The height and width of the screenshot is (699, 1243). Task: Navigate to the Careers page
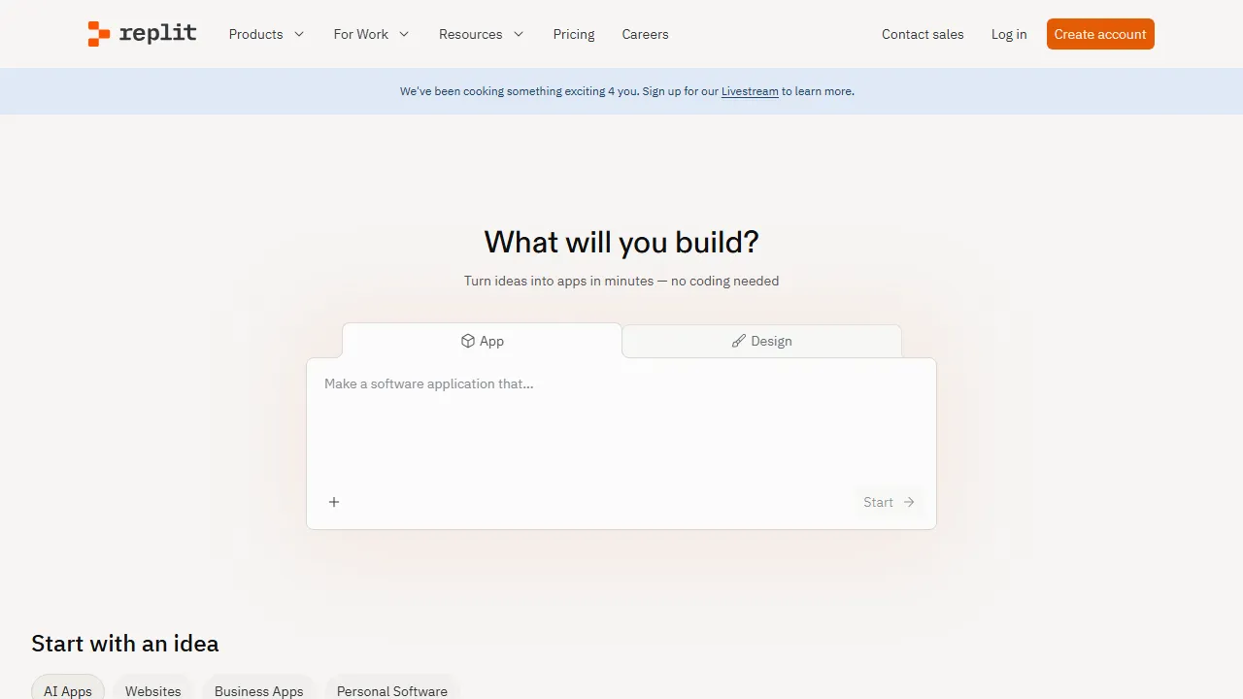pyautogui.click(x=645, y=34)
